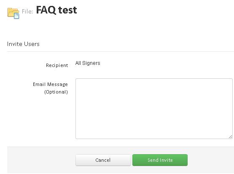Cancel the user invitation
The height and width of the screenshot is (174, 234).
[x=103, y=160]
